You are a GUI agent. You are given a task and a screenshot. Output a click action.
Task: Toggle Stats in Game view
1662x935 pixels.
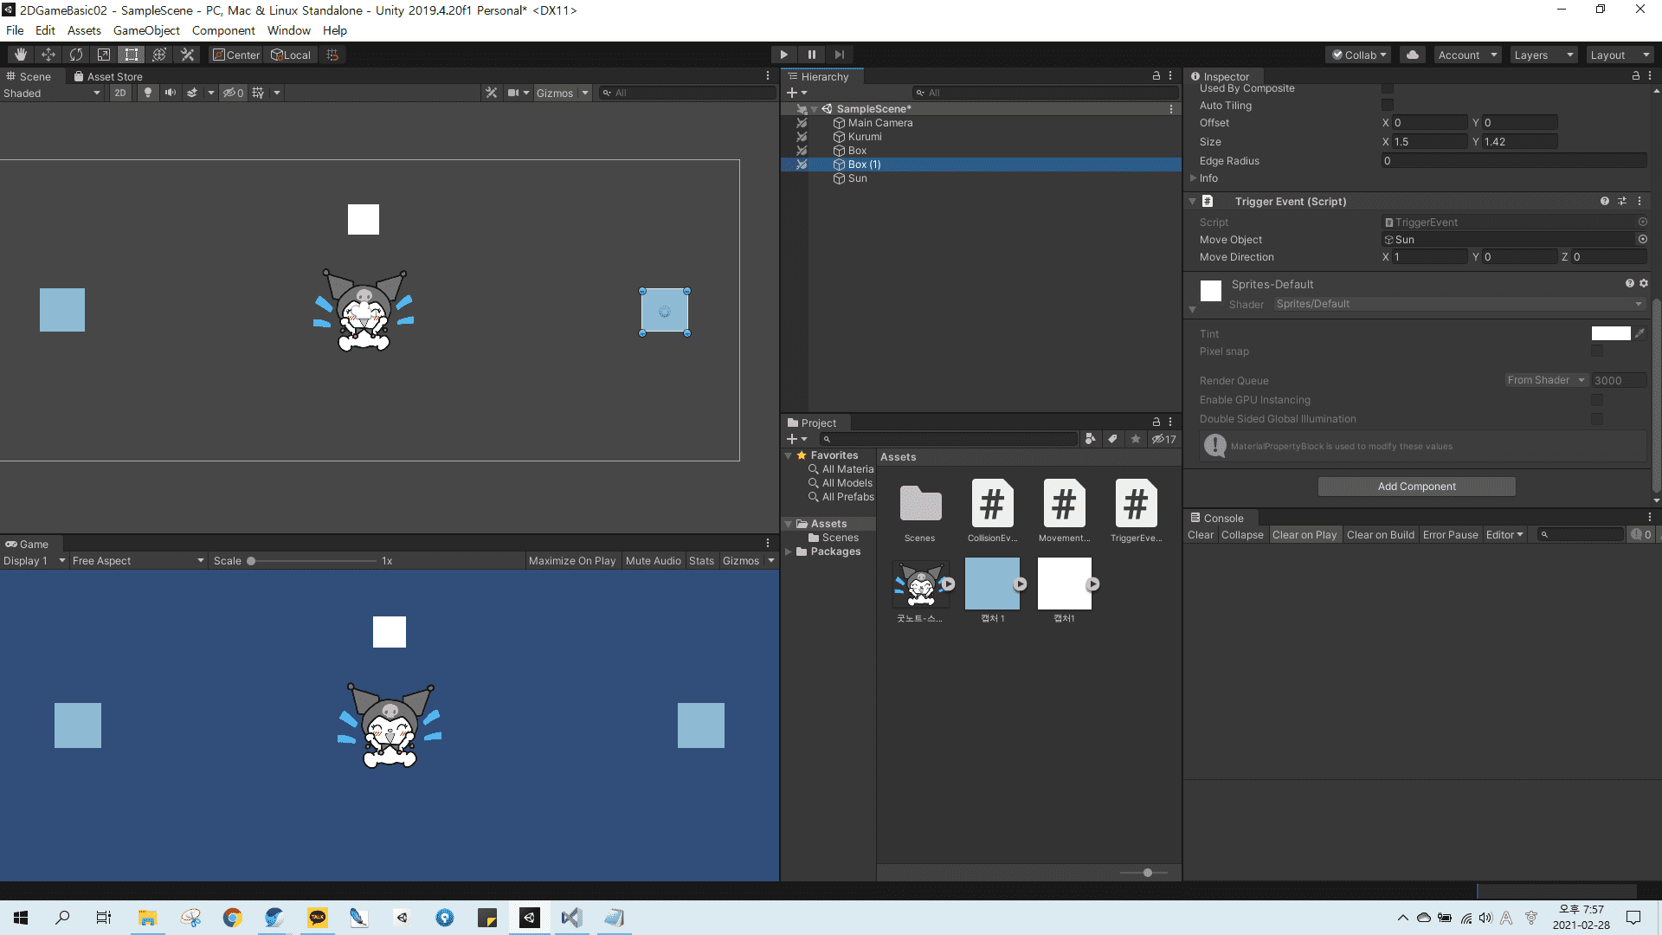coord(701,560)
